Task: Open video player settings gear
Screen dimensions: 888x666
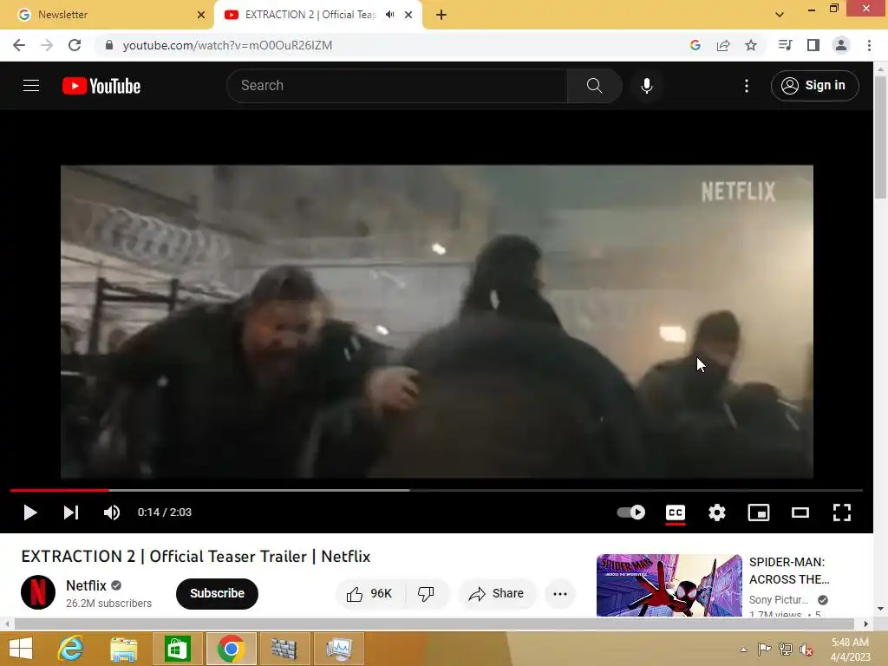Action: [717, 513]
